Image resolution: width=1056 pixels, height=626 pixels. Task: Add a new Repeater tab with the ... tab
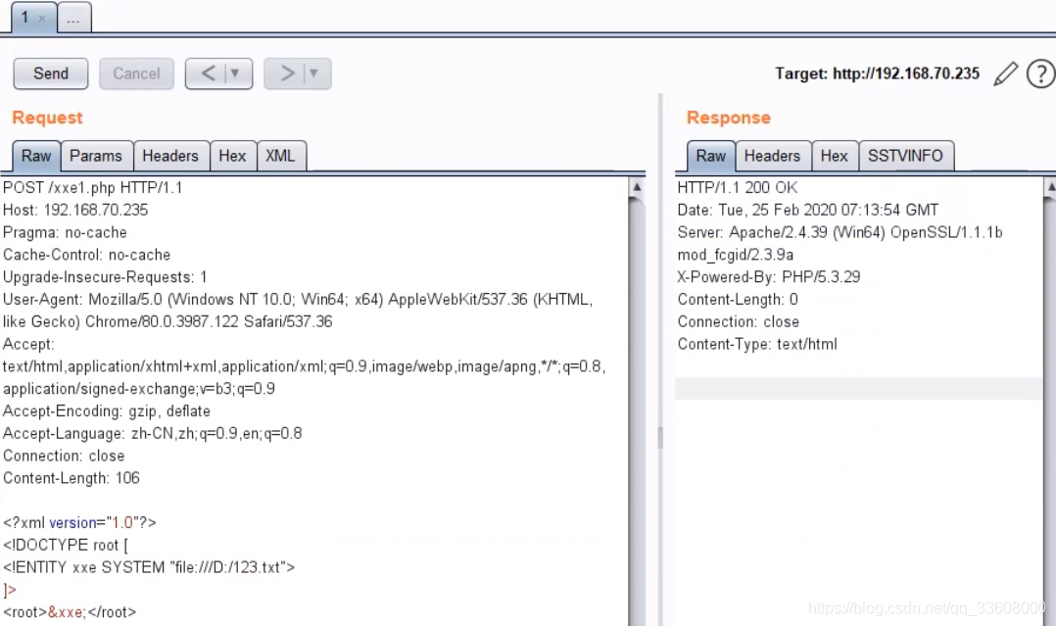pyautogui.click(x=74, y=18)
